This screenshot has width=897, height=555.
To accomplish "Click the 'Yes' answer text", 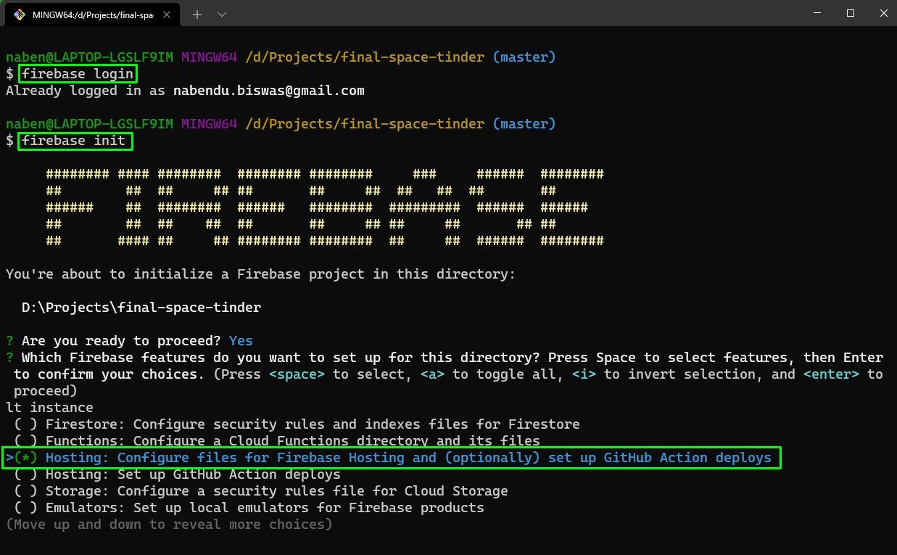I will (x=241, y=341).
